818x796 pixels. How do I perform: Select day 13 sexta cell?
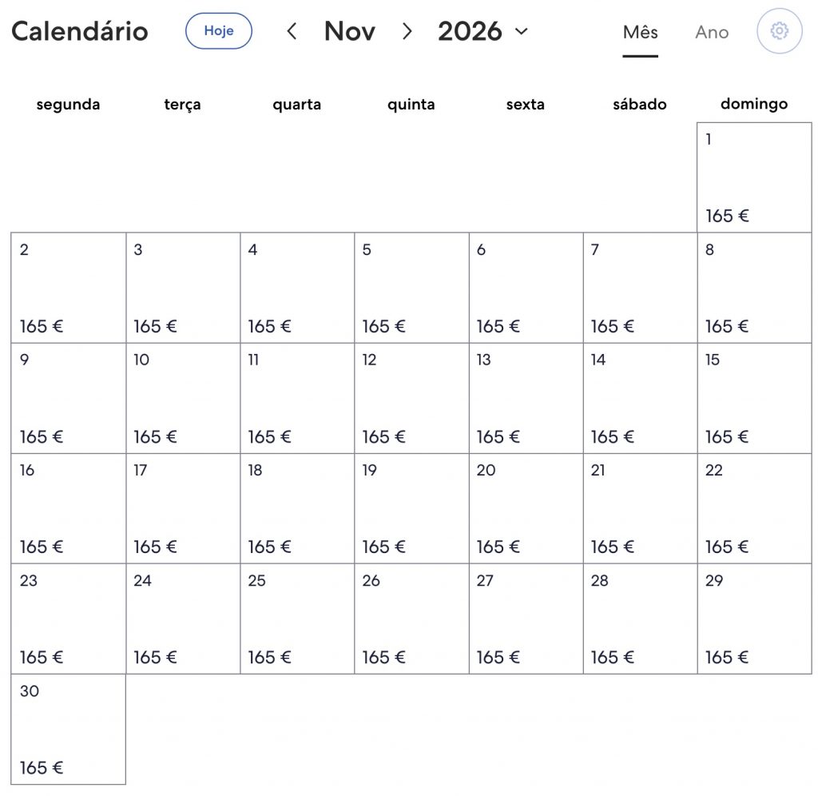pos(526,398)
